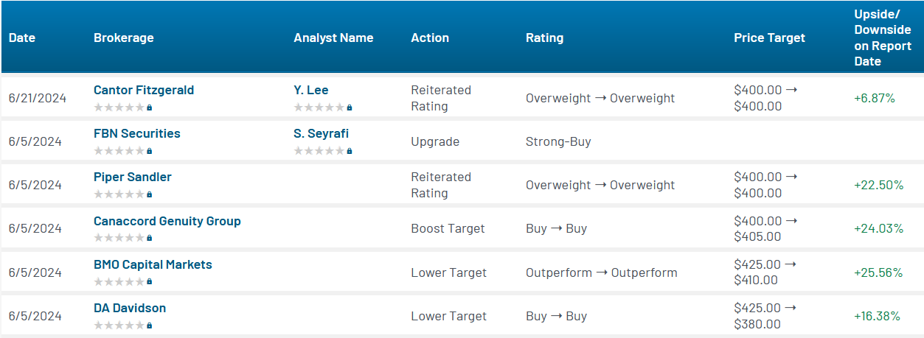Select Overweight rating in Cantor Fitzgerald row
924x338 pixels.
click(600, 98)
